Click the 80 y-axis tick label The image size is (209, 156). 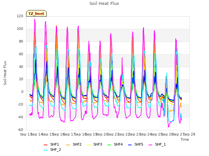[21, 41]
